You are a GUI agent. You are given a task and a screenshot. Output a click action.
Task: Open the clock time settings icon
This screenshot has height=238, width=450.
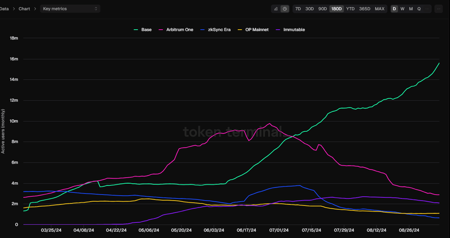[x=285, y=8]
